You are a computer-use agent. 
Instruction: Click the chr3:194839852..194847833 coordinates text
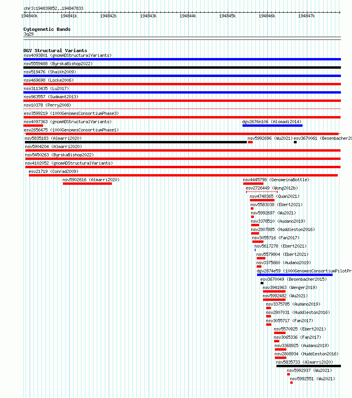[x=53, y=8]
